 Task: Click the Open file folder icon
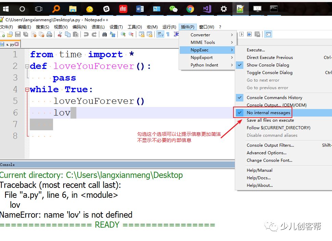(10, 34)
